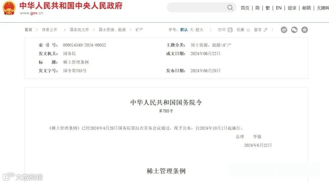
Task: Switch font size to 超大
Action: pyautogui.click(x=199, y=30)
